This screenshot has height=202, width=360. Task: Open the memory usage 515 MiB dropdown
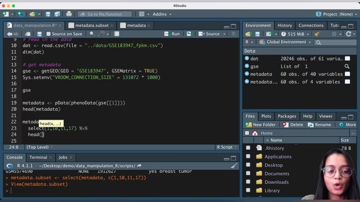point(295,34)
